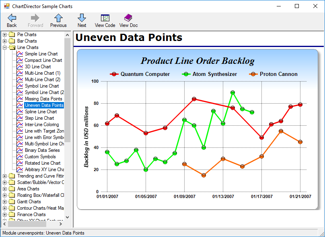The height and width of the screenshot is (237, 325).
Task: Collapse the Line Charts tree node
Action: [5, 47]
